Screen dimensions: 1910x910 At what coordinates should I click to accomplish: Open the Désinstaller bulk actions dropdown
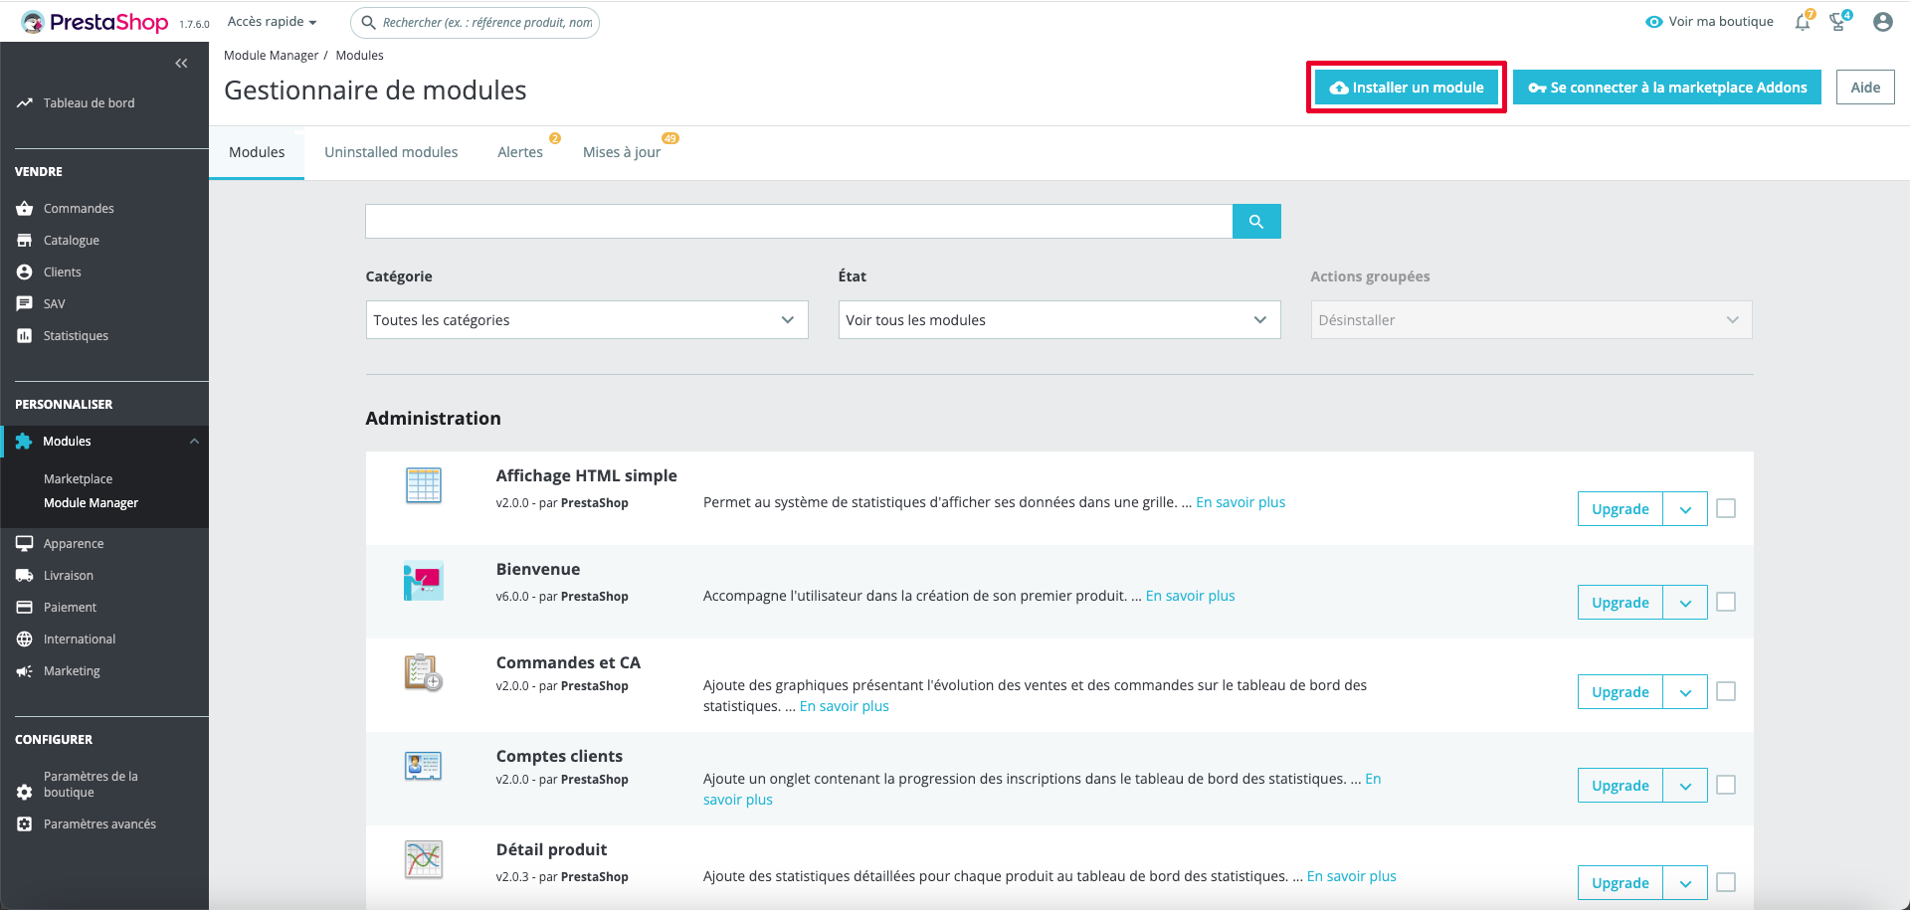1532,320
